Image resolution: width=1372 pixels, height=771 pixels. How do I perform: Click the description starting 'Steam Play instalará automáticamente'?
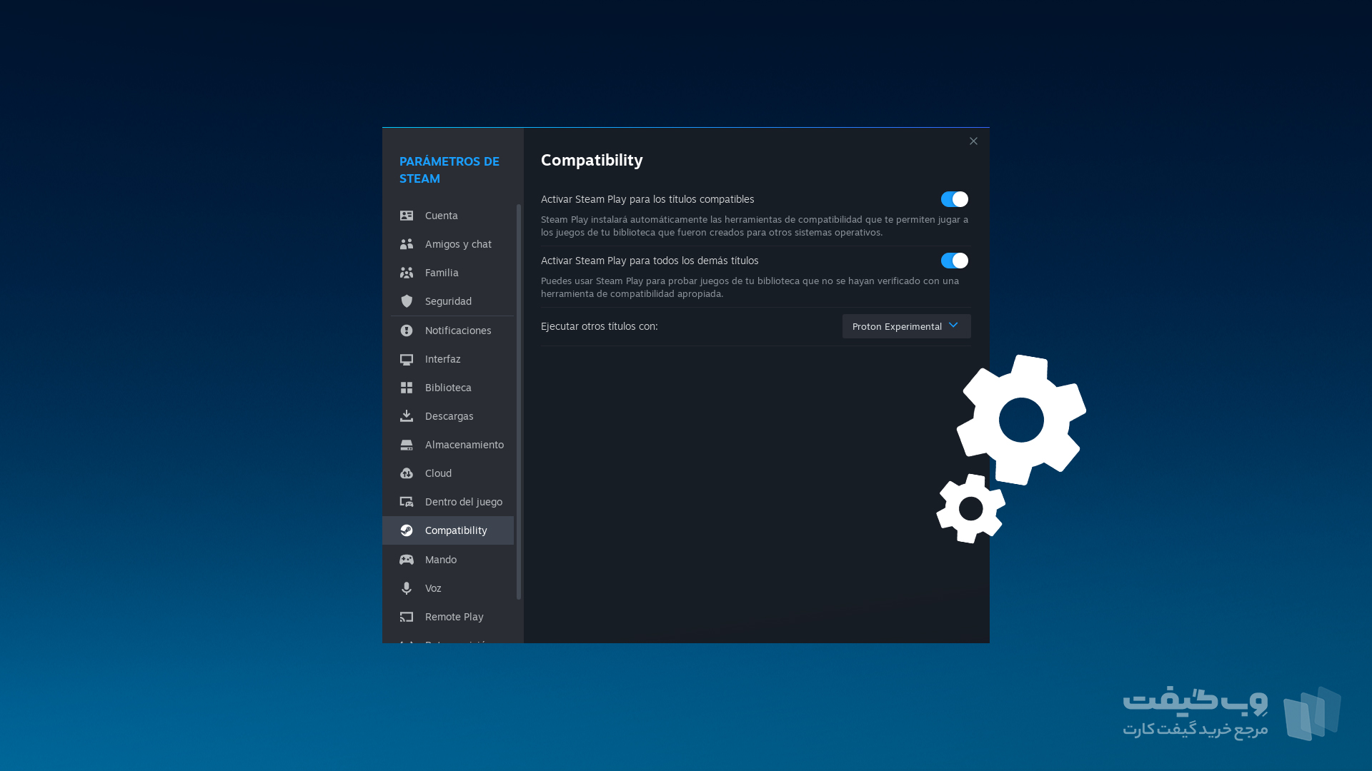pyautogui.click(x=755, y=226)
